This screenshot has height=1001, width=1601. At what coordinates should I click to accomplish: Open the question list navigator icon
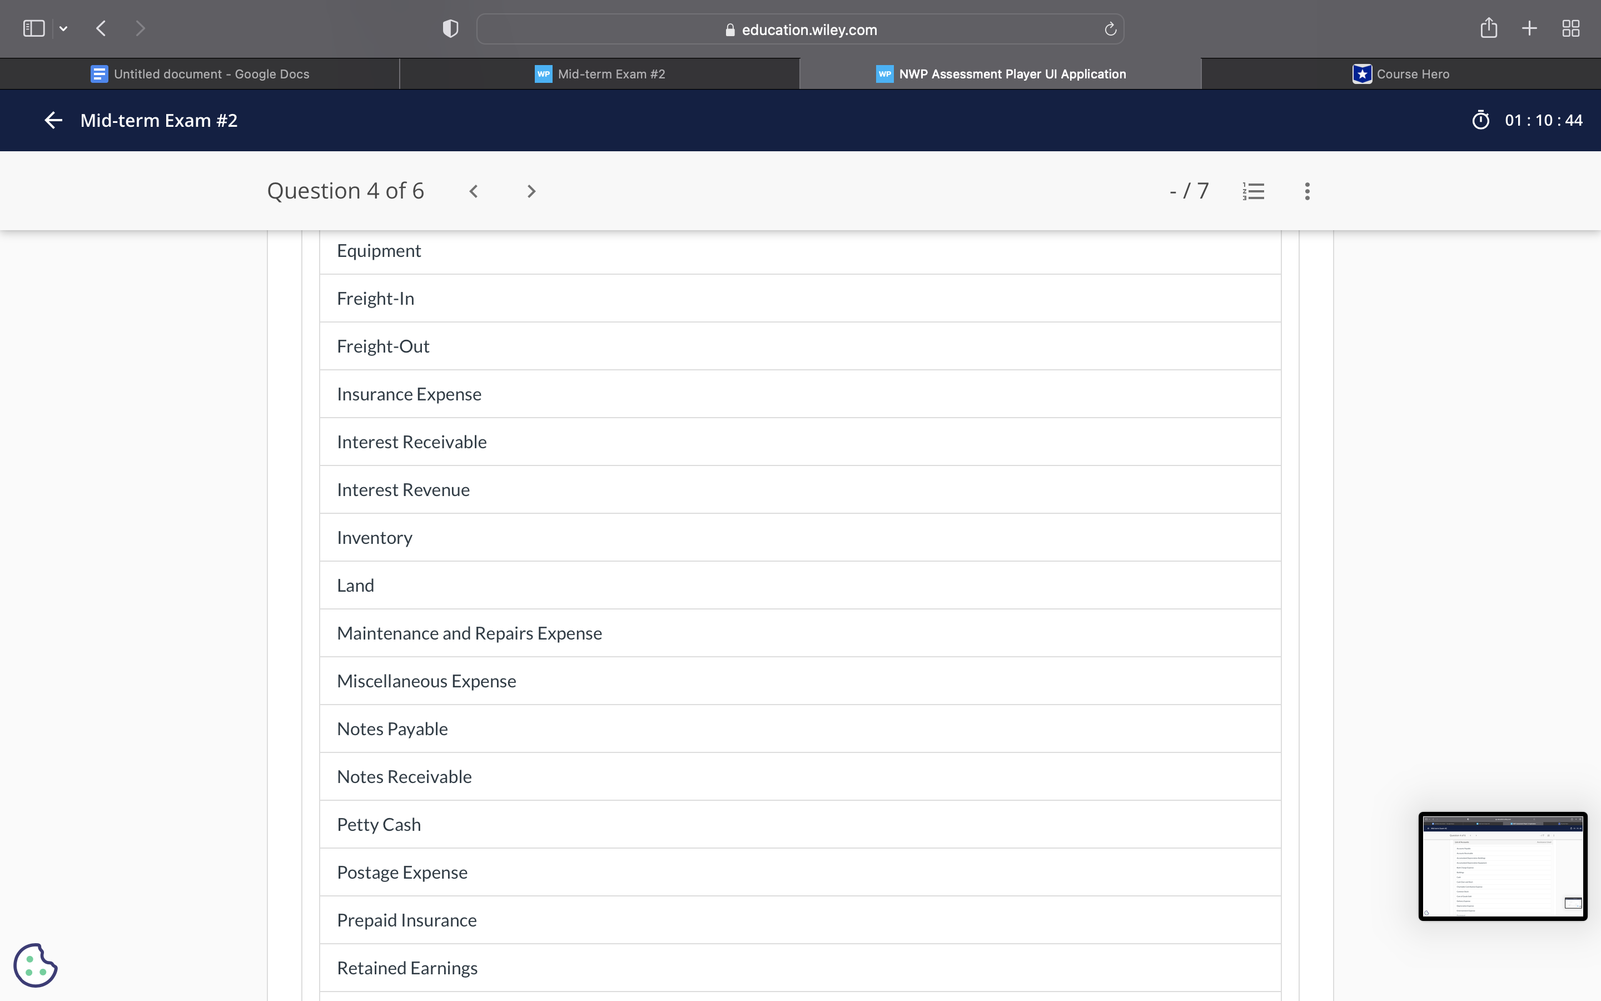pyautogui.click(x=1253, y=191)
